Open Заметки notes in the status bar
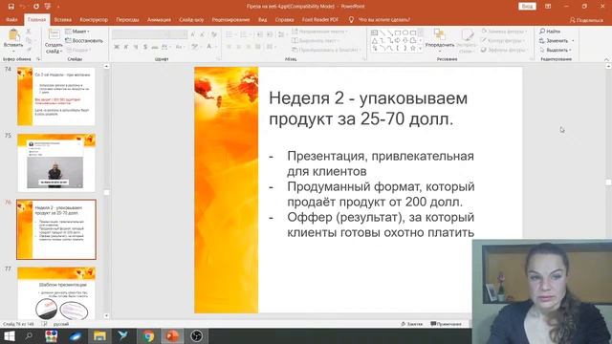 pos(412,324)
